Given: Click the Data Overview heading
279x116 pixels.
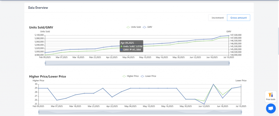Looking at the screenshot, I should click(x=38, y=8).
